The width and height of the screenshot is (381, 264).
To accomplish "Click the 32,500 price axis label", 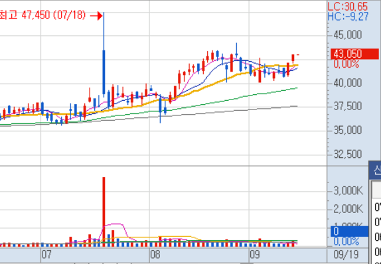I will (348, 155).
